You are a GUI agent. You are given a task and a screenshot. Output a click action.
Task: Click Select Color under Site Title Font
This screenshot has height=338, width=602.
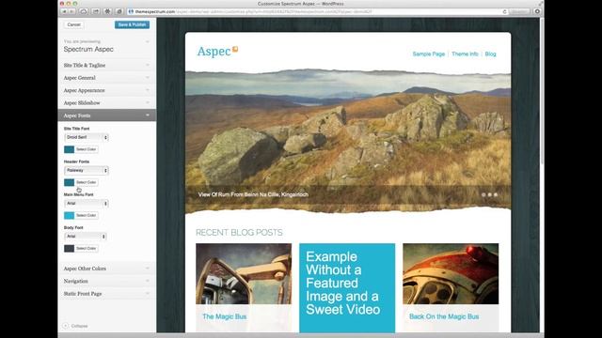click(86, 149)
